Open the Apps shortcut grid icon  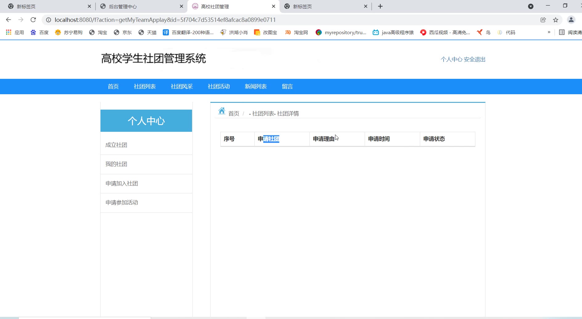point(9,32)
